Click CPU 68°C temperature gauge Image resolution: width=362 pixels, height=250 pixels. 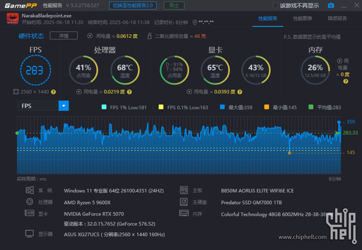tap(125, 70)
